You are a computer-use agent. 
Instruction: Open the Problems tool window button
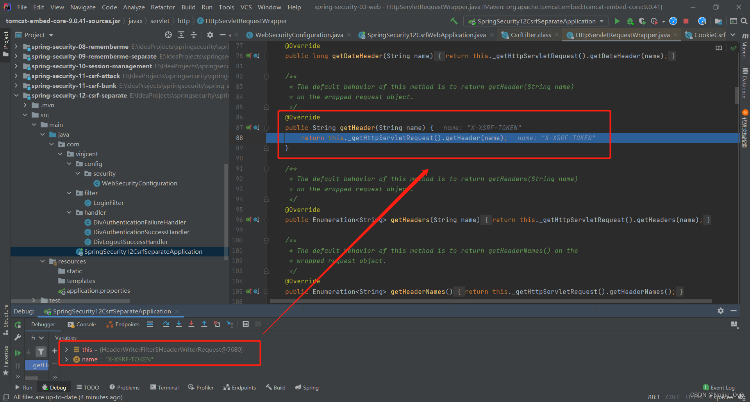click(124, 388)
